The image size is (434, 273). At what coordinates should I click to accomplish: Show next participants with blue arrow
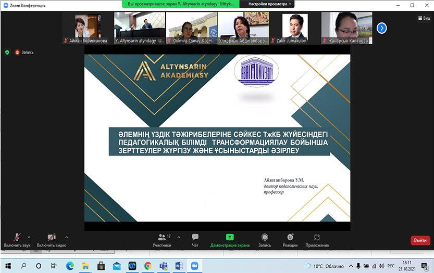[x=382, y=28]
